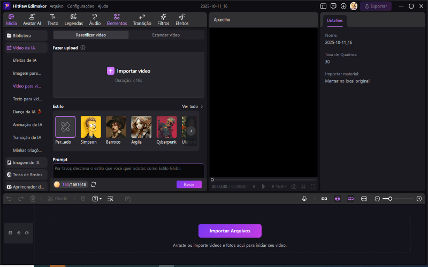
Task: Click the marker shield icon in timeline toolbar
Action: (83, 199)
